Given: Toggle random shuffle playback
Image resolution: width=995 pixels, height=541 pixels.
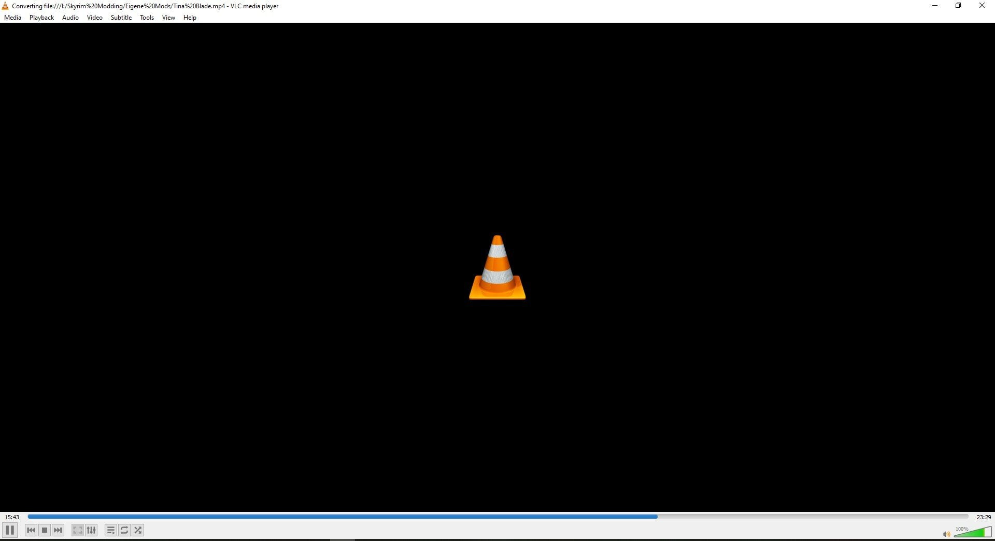Looking at the screenshot, I should 138,530.
